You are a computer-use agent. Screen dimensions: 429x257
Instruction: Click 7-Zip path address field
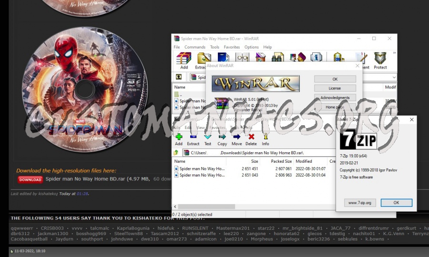pos(259,153)
